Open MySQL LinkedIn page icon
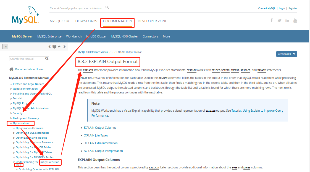This screenshot has width=310, height=172. (x=287, y=20)
